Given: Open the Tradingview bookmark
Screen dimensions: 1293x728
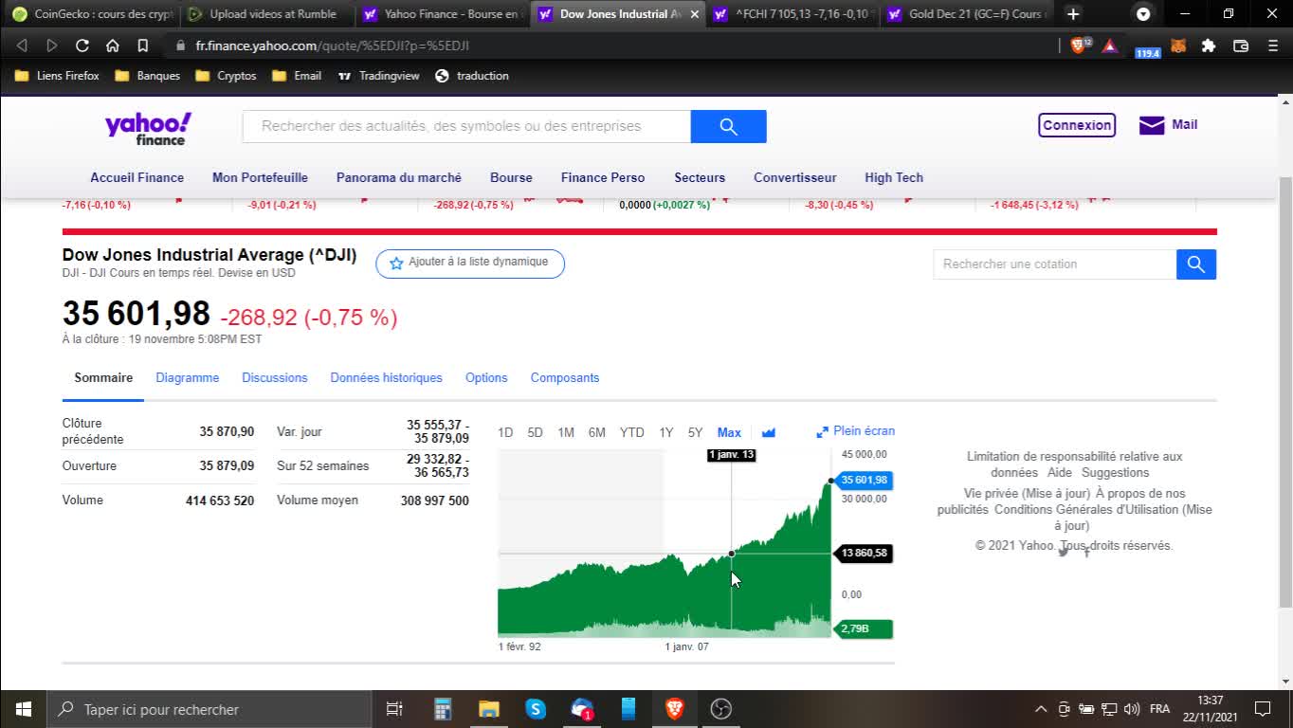Looking at the screenshot, I should click(x=379, y=76).
